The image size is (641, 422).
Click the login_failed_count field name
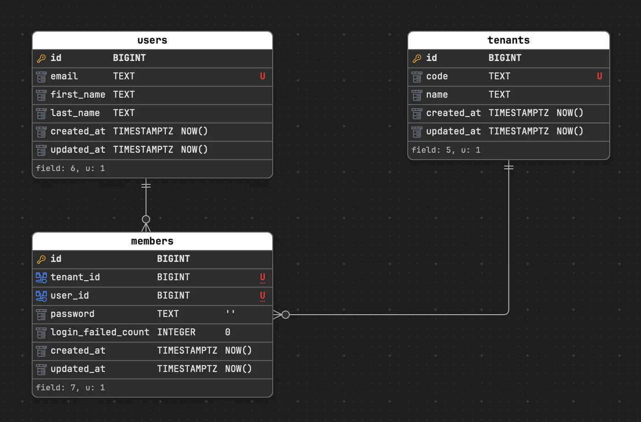pos(100,332)
